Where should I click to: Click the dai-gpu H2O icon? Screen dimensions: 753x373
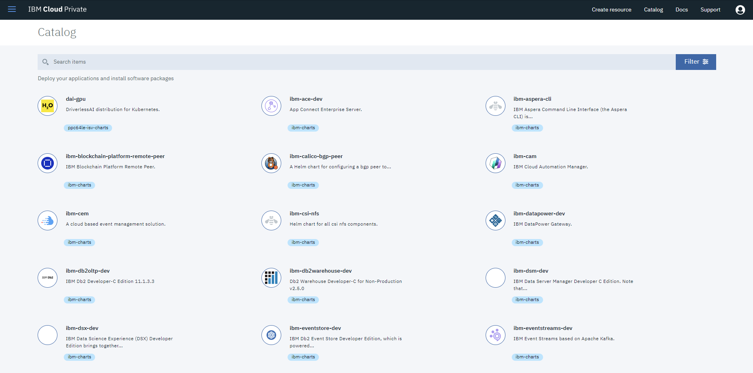(48, 106)
